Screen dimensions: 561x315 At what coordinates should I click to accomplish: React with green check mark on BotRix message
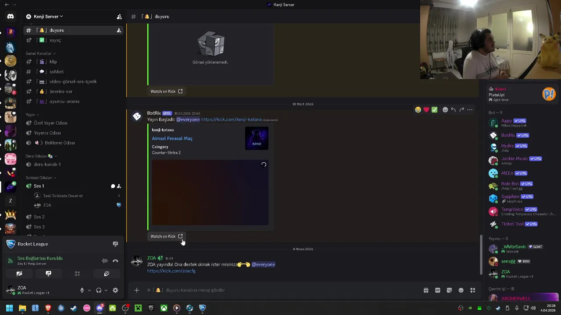click(434, 110)
